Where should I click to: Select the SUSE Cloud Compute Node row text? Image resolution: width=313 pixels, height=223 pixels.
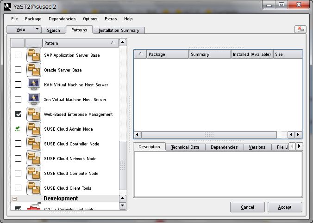71,174
